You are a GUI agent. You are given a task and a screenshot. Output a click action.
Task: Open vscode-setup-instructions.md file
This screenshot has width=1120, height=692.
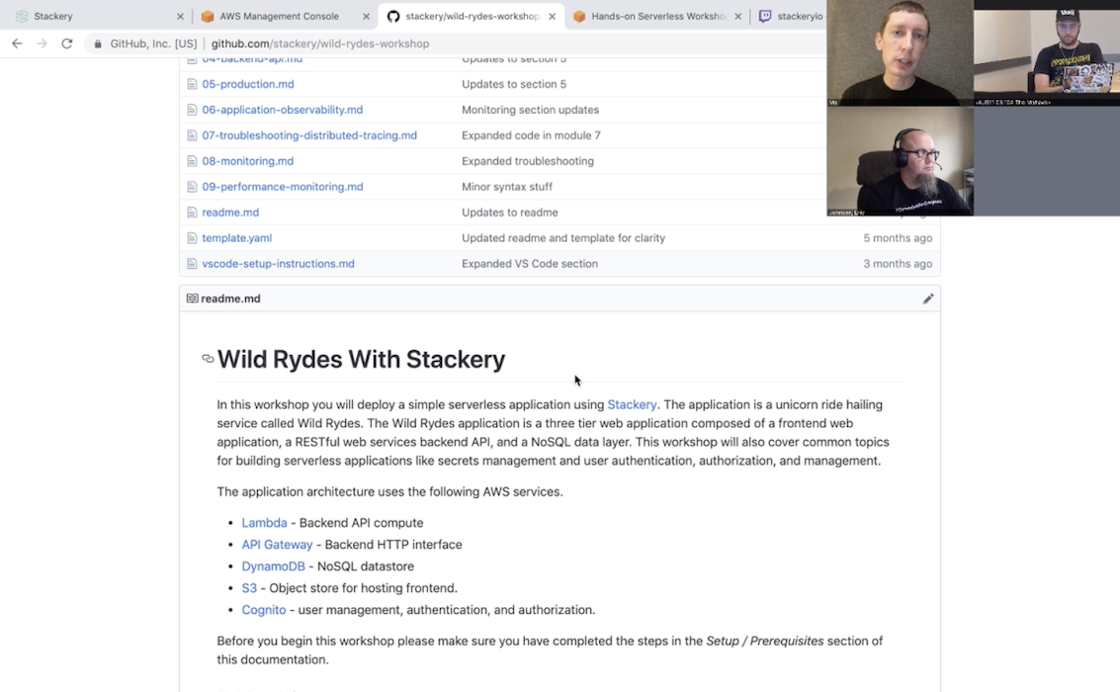(278, 264)
